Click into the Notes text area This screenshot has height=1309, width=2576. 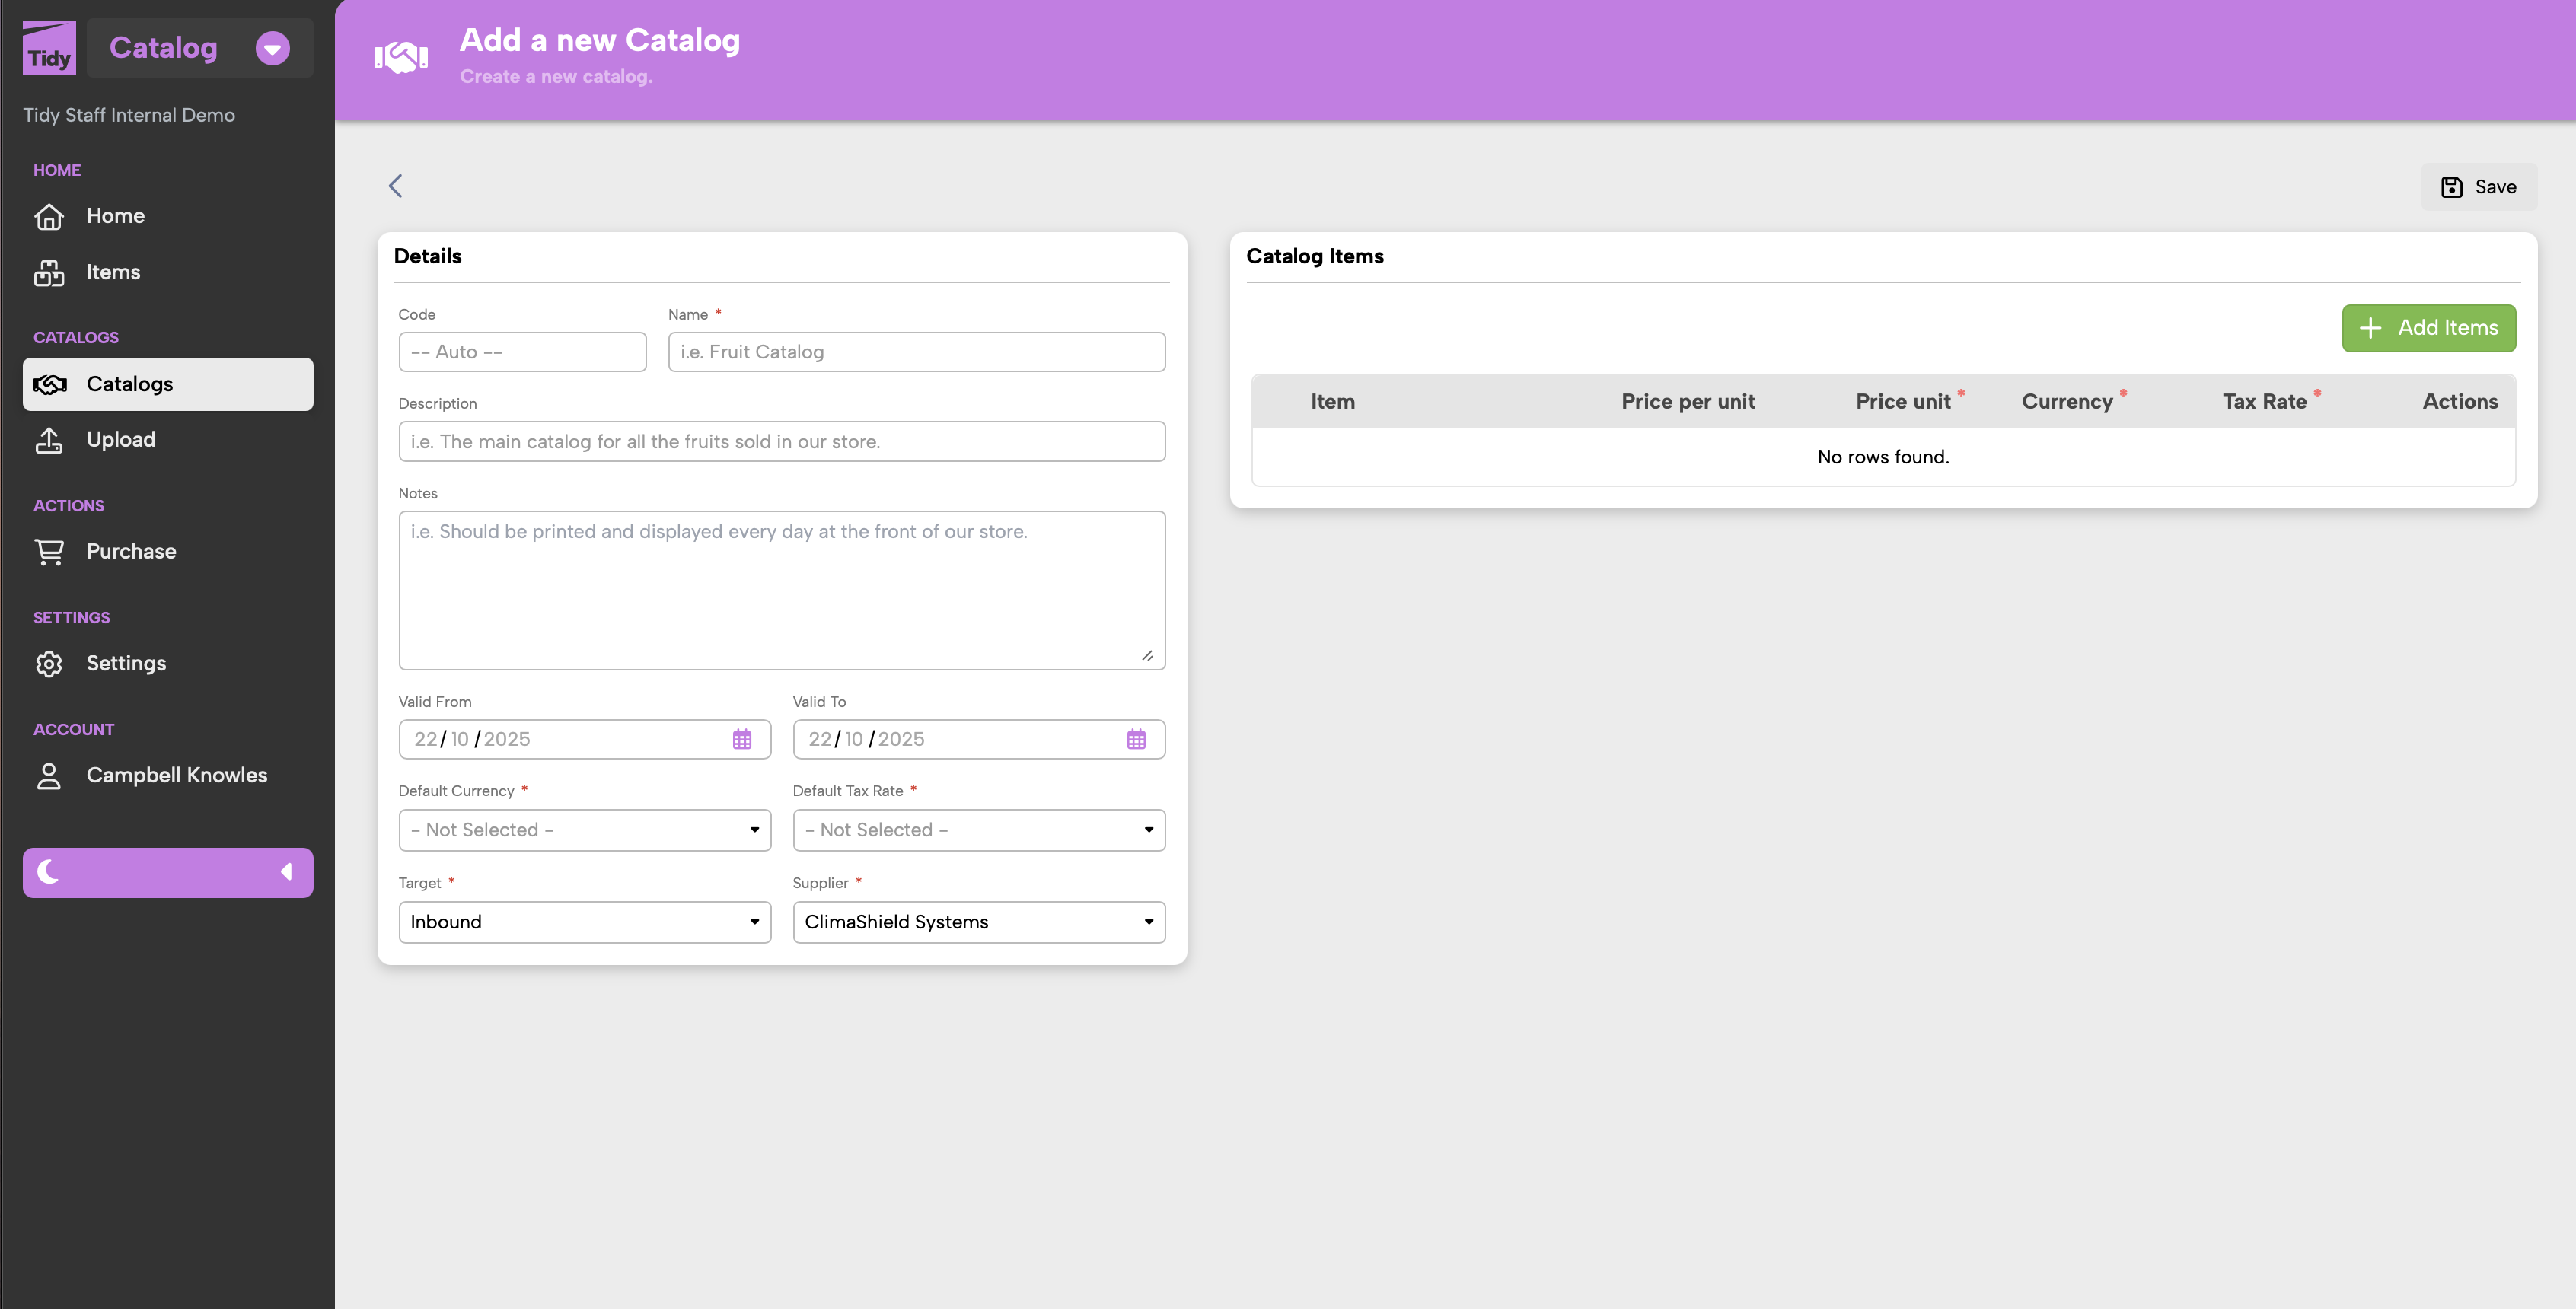pyautogui.click(x=781, y=590)
